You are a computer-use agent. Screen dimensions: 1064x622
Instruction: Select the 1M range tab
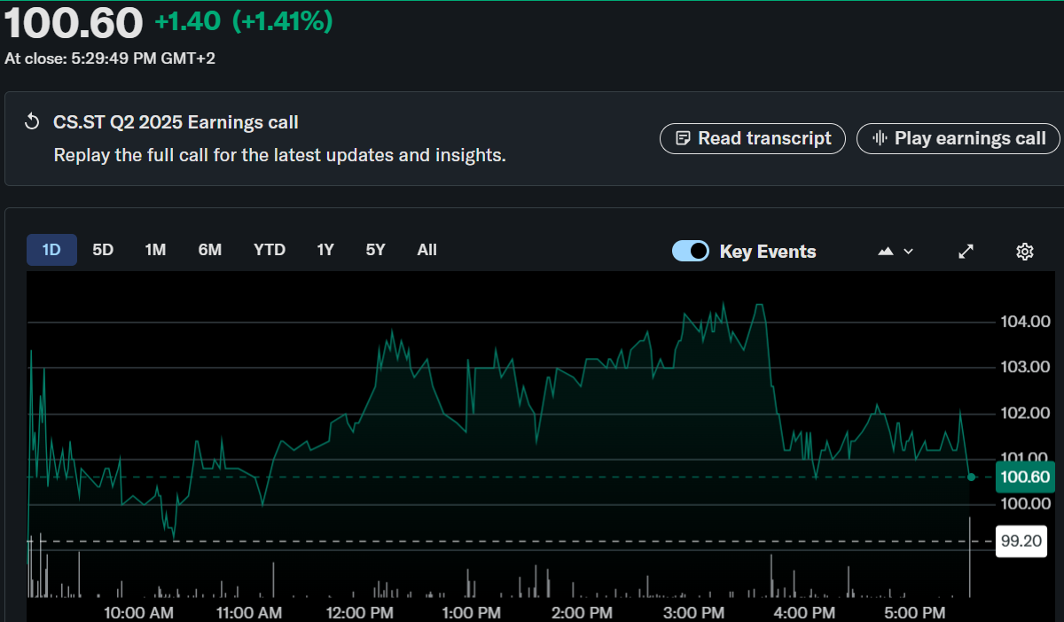(155, 250)
